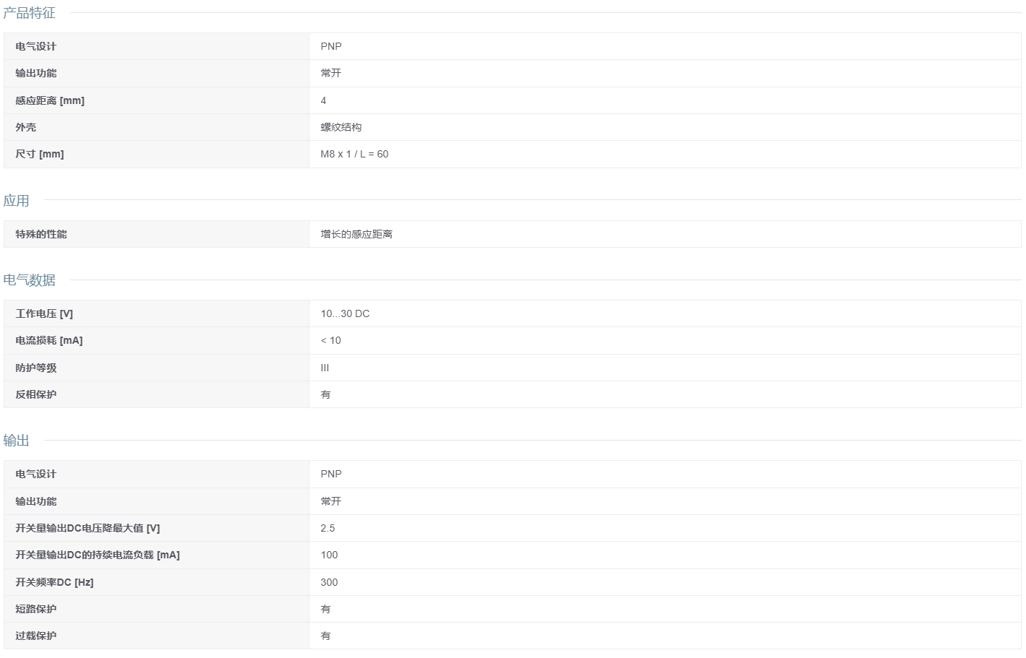Click 输出功能 label under 产品特征 section
This screenshot has height=658, width=1026.
coord(35,73)
